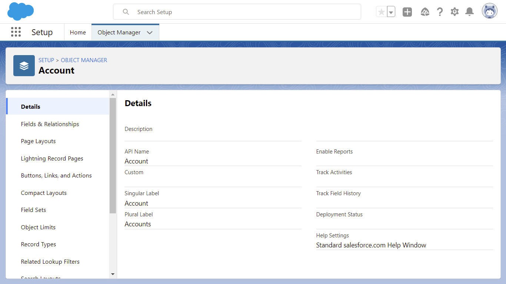Click the Singular Label value Account

136,203
